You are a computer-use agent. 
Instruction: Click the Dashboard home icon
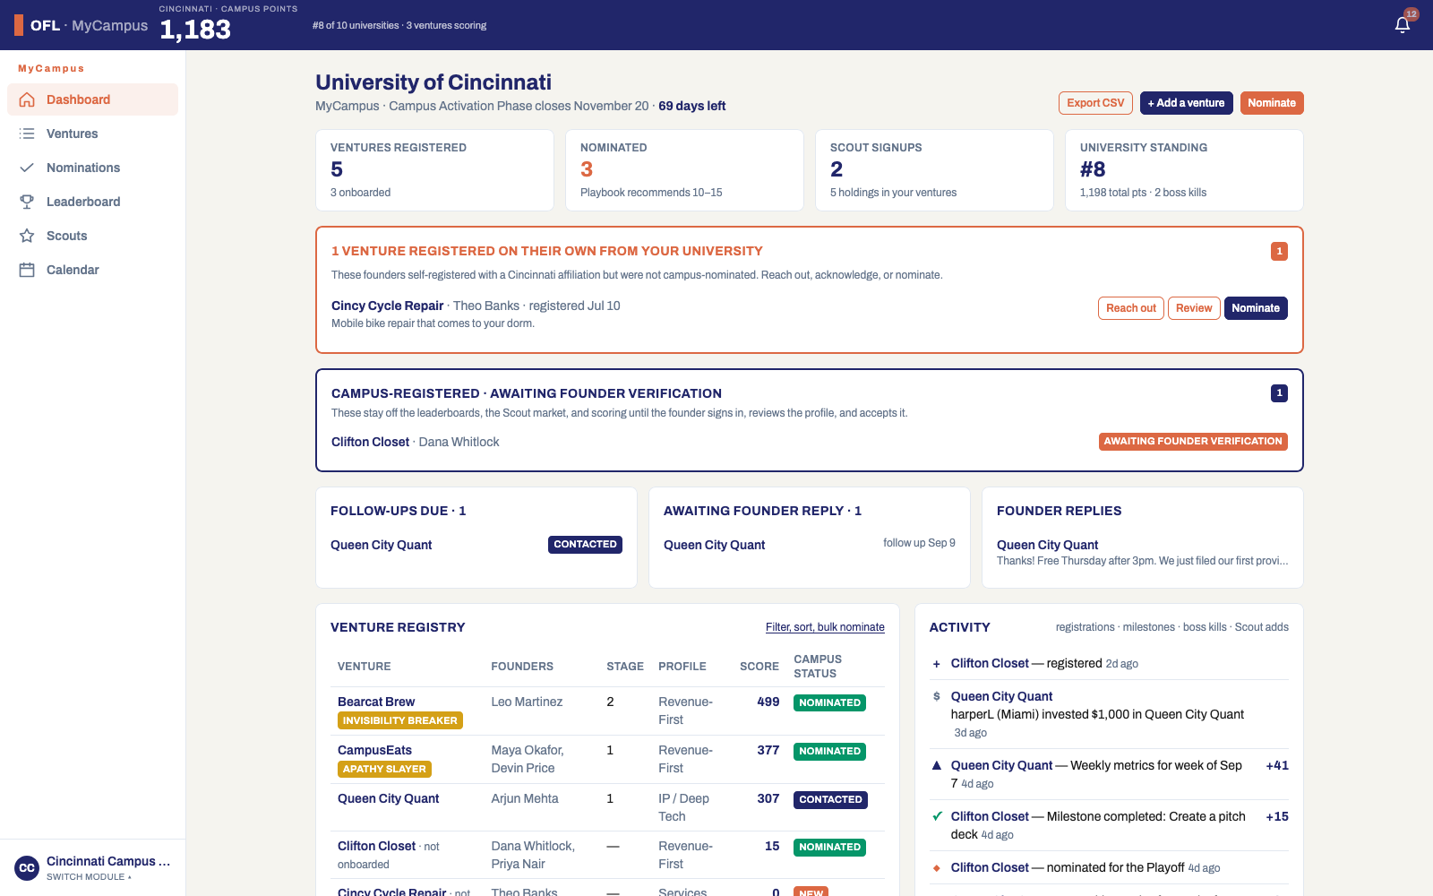pyautogui.click(x=27, y=99)
